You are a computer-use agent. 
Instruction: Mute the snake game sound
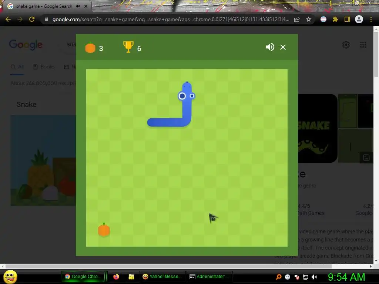pyautogui.click(x=270, y=47)
